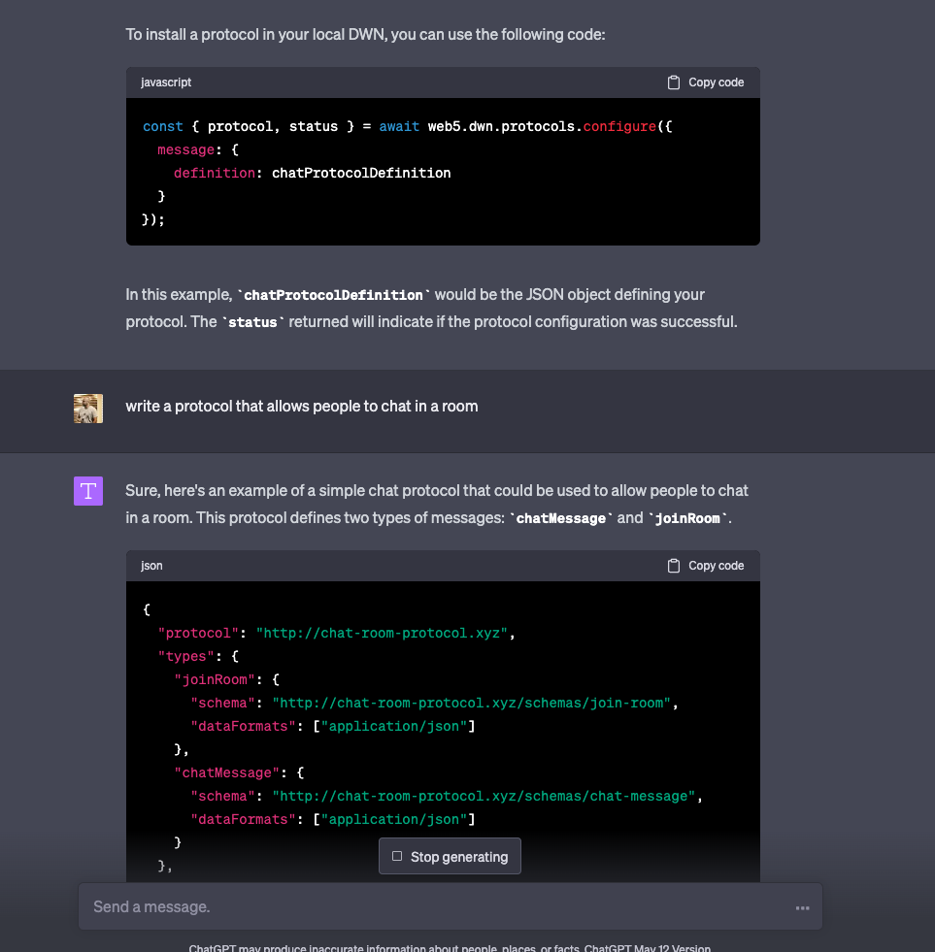Click the inaccurate information disclaimer text
The width and height of the screenshot is (935, 952).
385,948
